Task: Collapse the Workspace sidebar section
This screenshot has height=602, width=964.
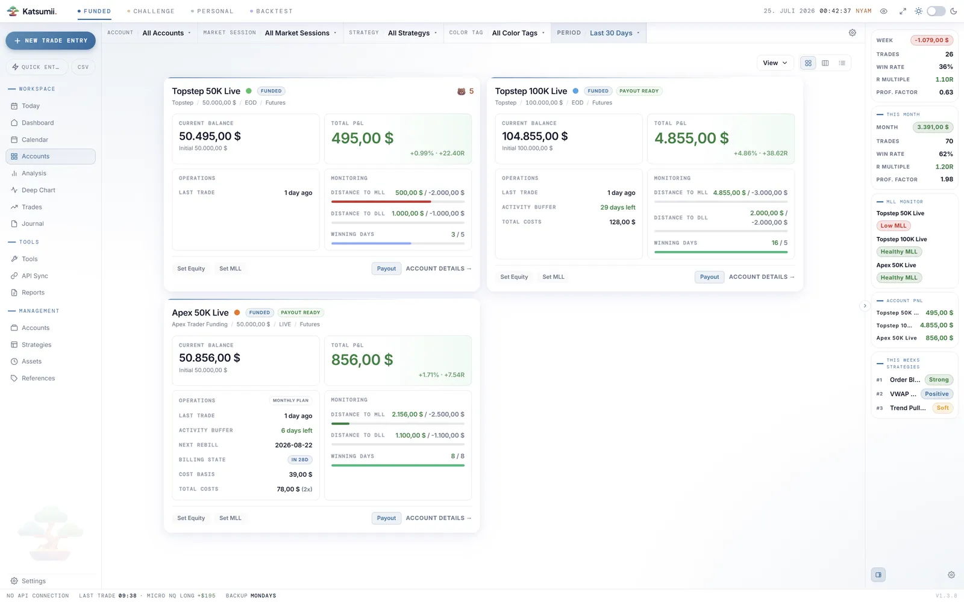Action: coord(31,89)
